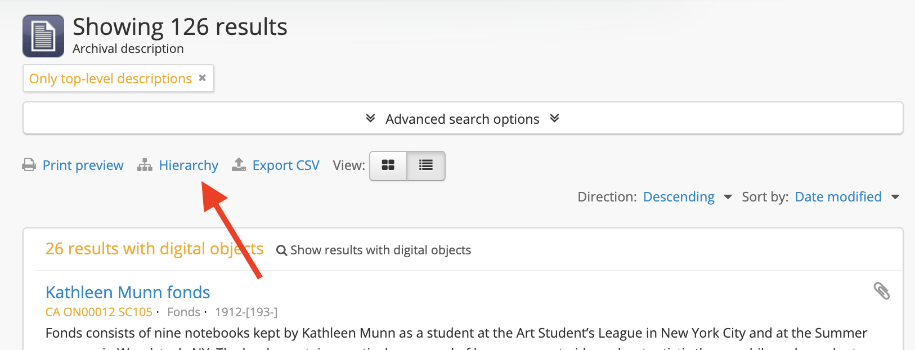Open Print preview link
915x350 pixels.
pyautogui.click(x=83, y=165)
